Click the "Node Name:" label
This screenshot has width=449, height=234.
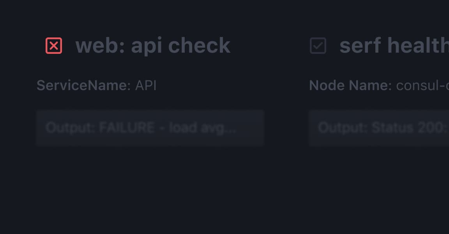tap(350, 85)
